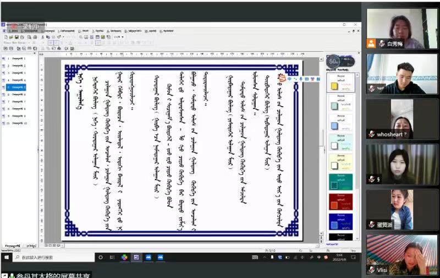Open the colorful app icon on the taskbar

point(125,257)
